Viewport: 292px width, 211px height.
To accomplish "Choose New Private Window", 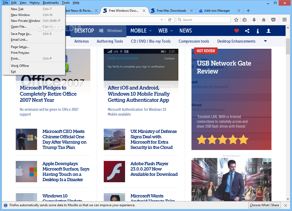I will 34,21.
